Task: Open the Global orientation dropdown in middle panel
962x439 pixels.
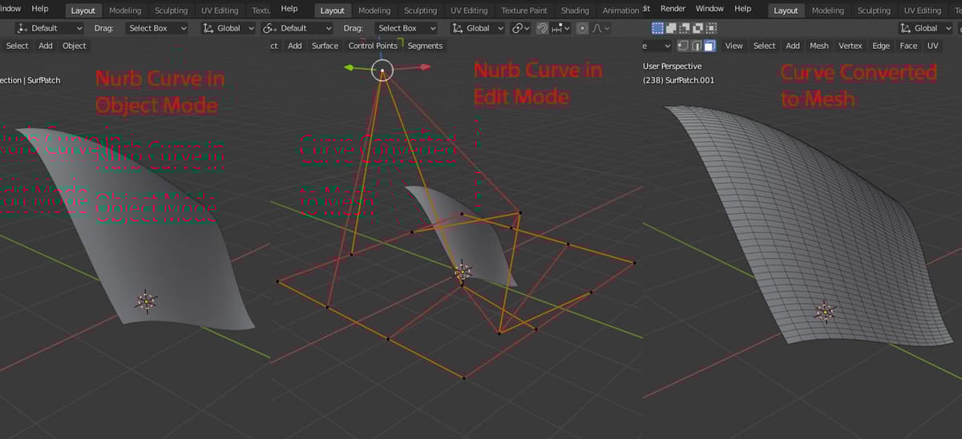Action: (x=478, y=28)
